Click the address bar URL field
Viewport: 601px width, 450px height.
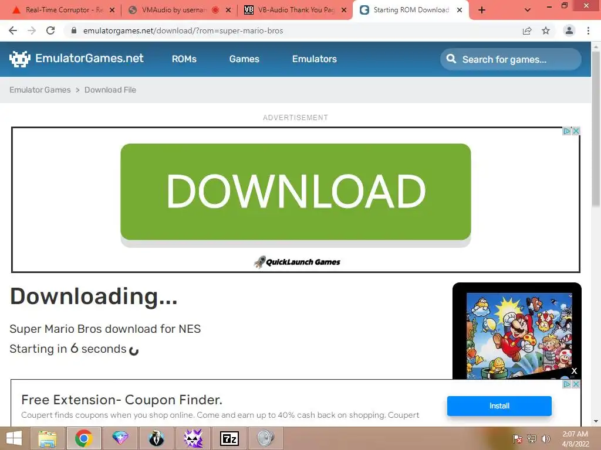coord(291,30)
